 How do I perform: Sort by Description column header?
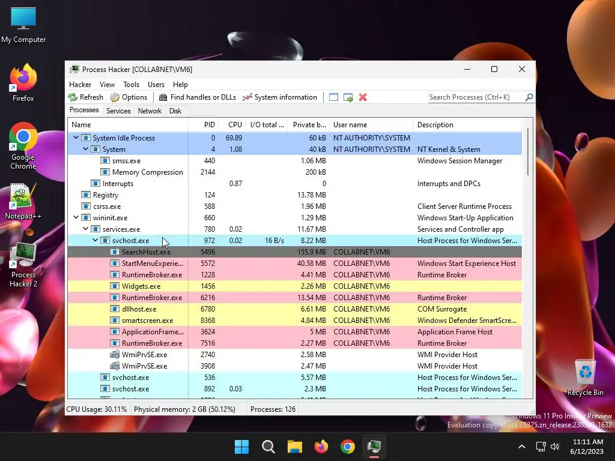pos(467,125)
